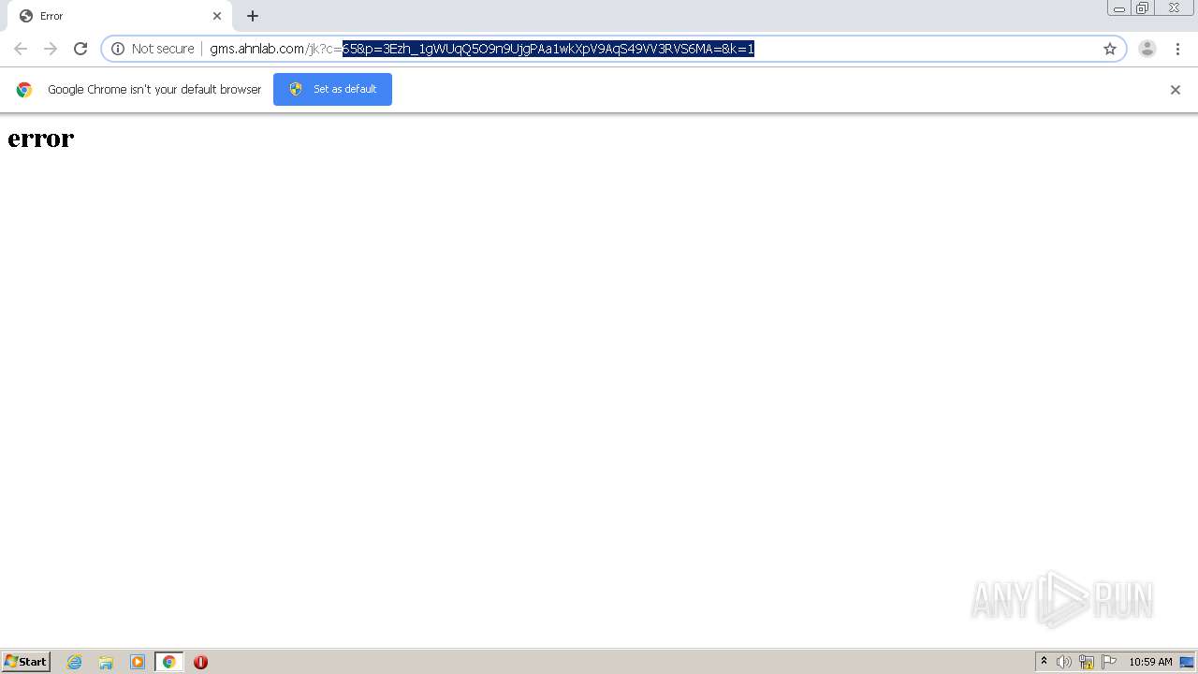Open the network status tray icon
Viewport: 1198px width, 674px height.
(x=1087, y=662)
